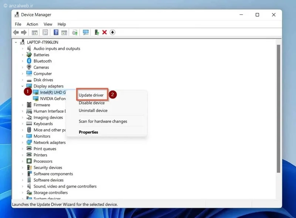The width and height of the screenshot is (296, 218).
Task: Click the Back arrow toolbar icon
Action: pos(16,32)
